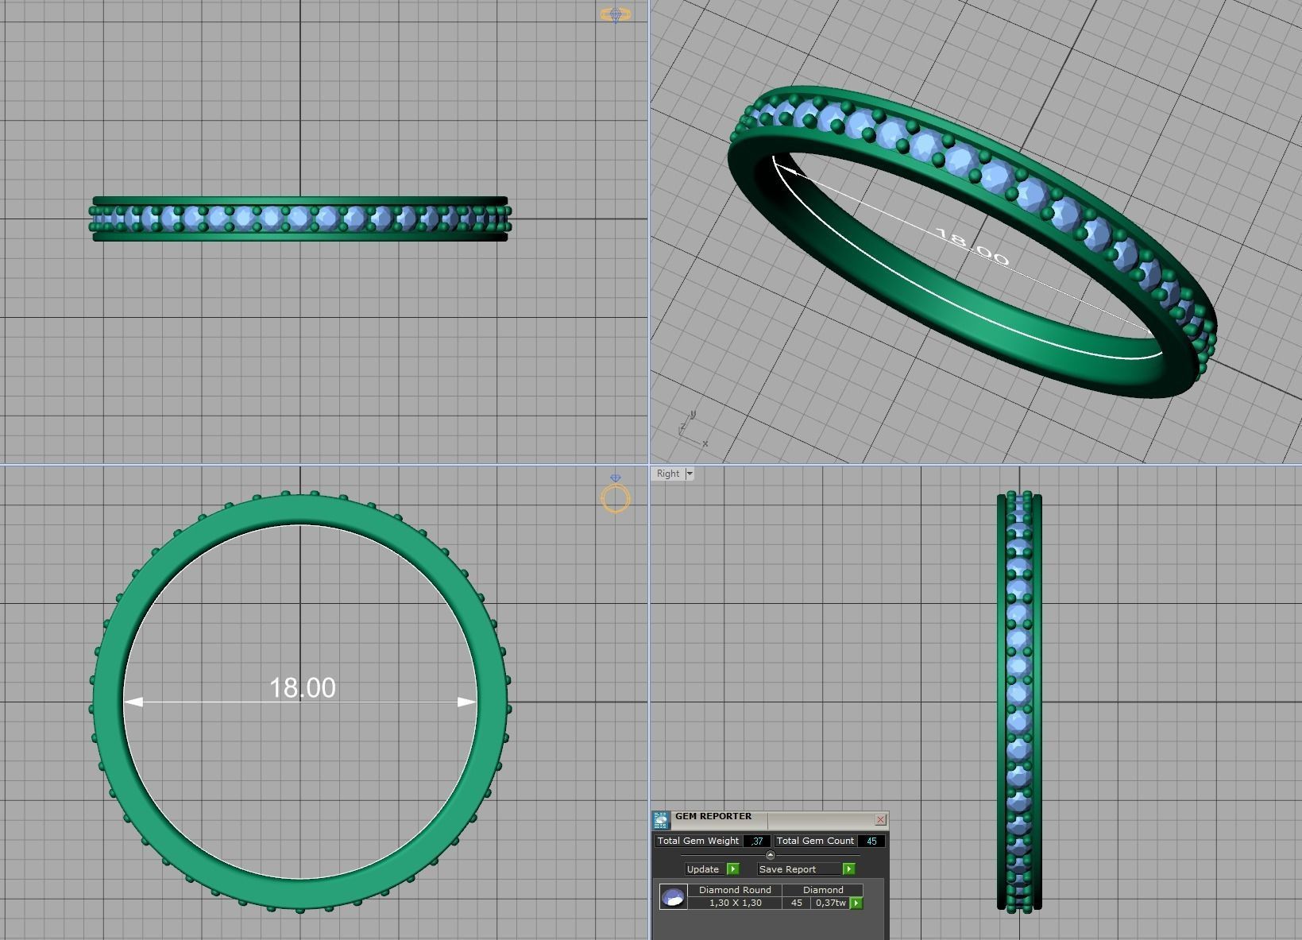Image resolution: width=1302 pixels, height=940 pixels.
Task: Click the green Save Report arrow button
Action: 848,868
